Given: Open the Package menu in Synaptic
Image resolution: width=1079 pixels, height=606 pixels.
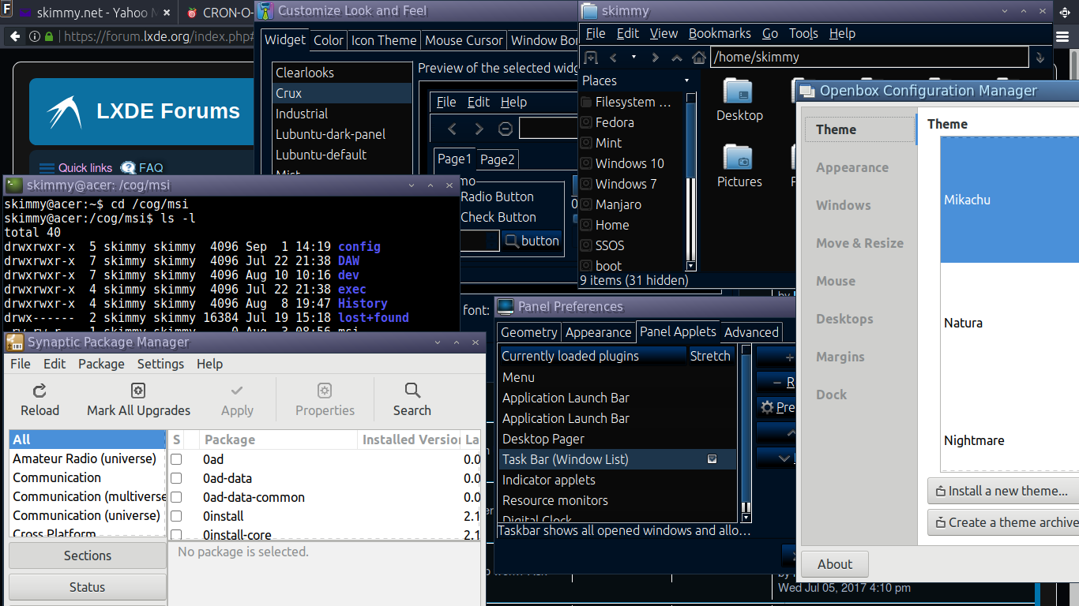Looking at the screenshot, I should [101, 364].
